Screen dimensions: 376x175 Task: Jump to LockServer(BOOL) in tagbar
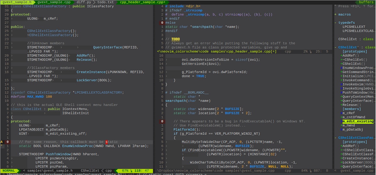[358, 162]
